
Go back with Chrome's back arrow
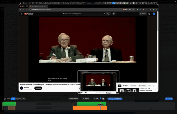tap(20, 10)
